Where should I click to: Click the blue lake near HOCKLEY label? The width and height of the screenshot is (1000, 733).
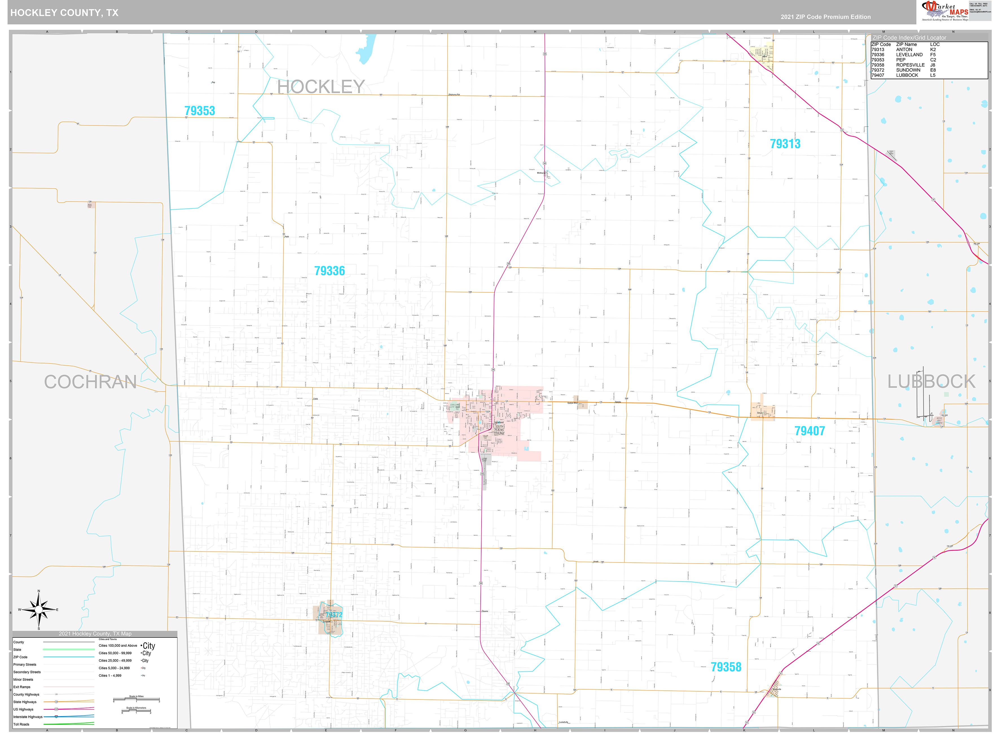(367, 51)
